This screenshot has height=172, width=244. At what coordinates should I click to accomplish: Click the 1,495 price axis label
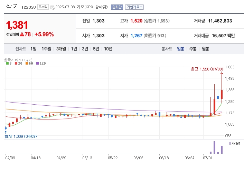point(230,78)
